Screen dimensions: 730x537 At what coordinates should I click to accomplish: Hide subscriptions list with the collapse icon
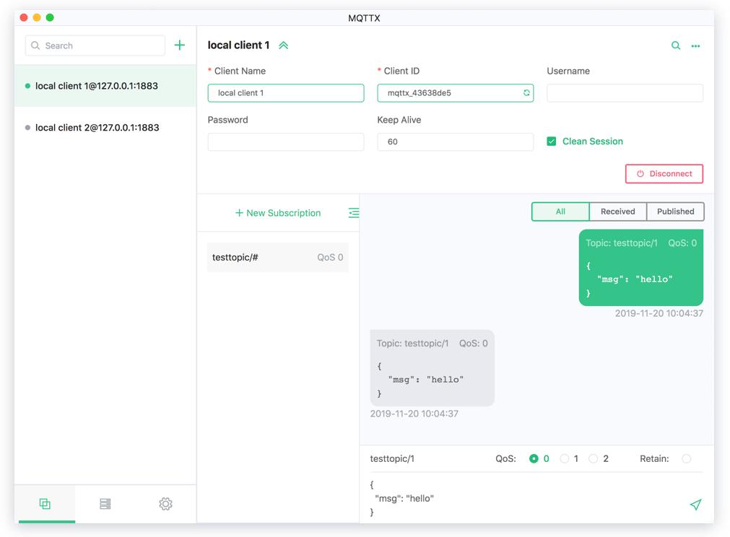coord(354,213)
